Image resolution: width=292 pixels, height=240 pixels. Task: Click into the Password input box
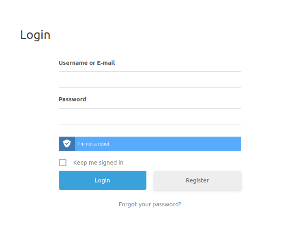(150, 116)
